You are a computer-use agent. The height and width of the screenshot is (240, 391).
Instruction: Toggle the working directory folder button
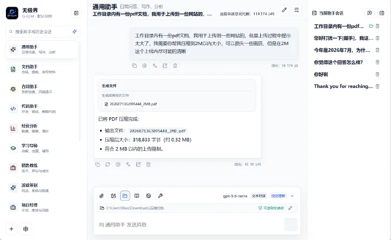click(x=125, y=196)
